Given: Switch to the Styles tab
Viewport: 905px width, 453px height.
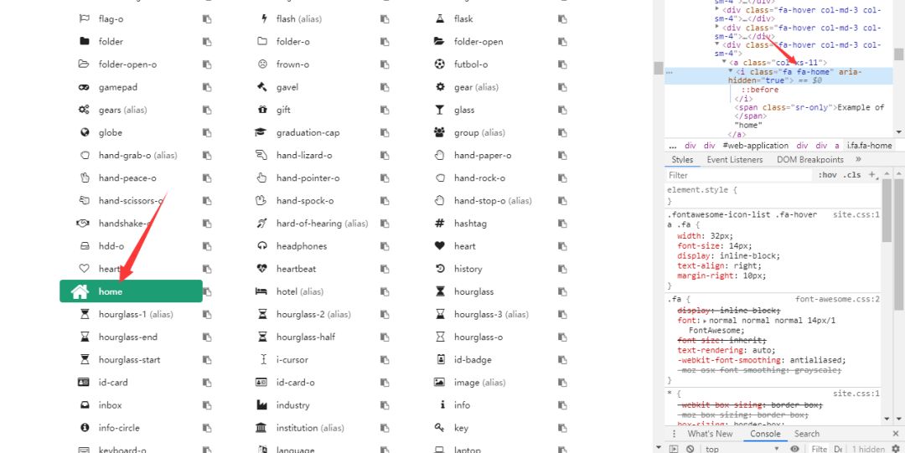Looking at the screenshot, I should click(682, 160).
